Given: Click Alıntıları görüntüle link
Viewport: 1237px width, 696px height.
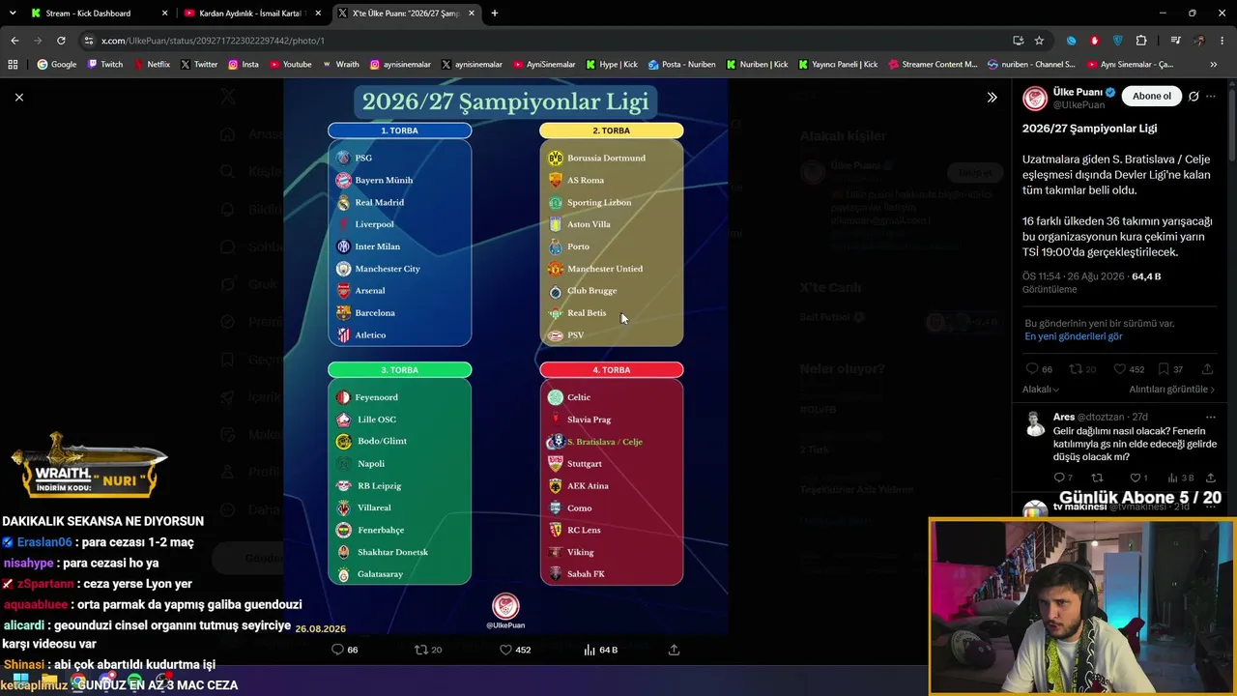Looking at the screenshot, I should click(x=1172, y=390).
